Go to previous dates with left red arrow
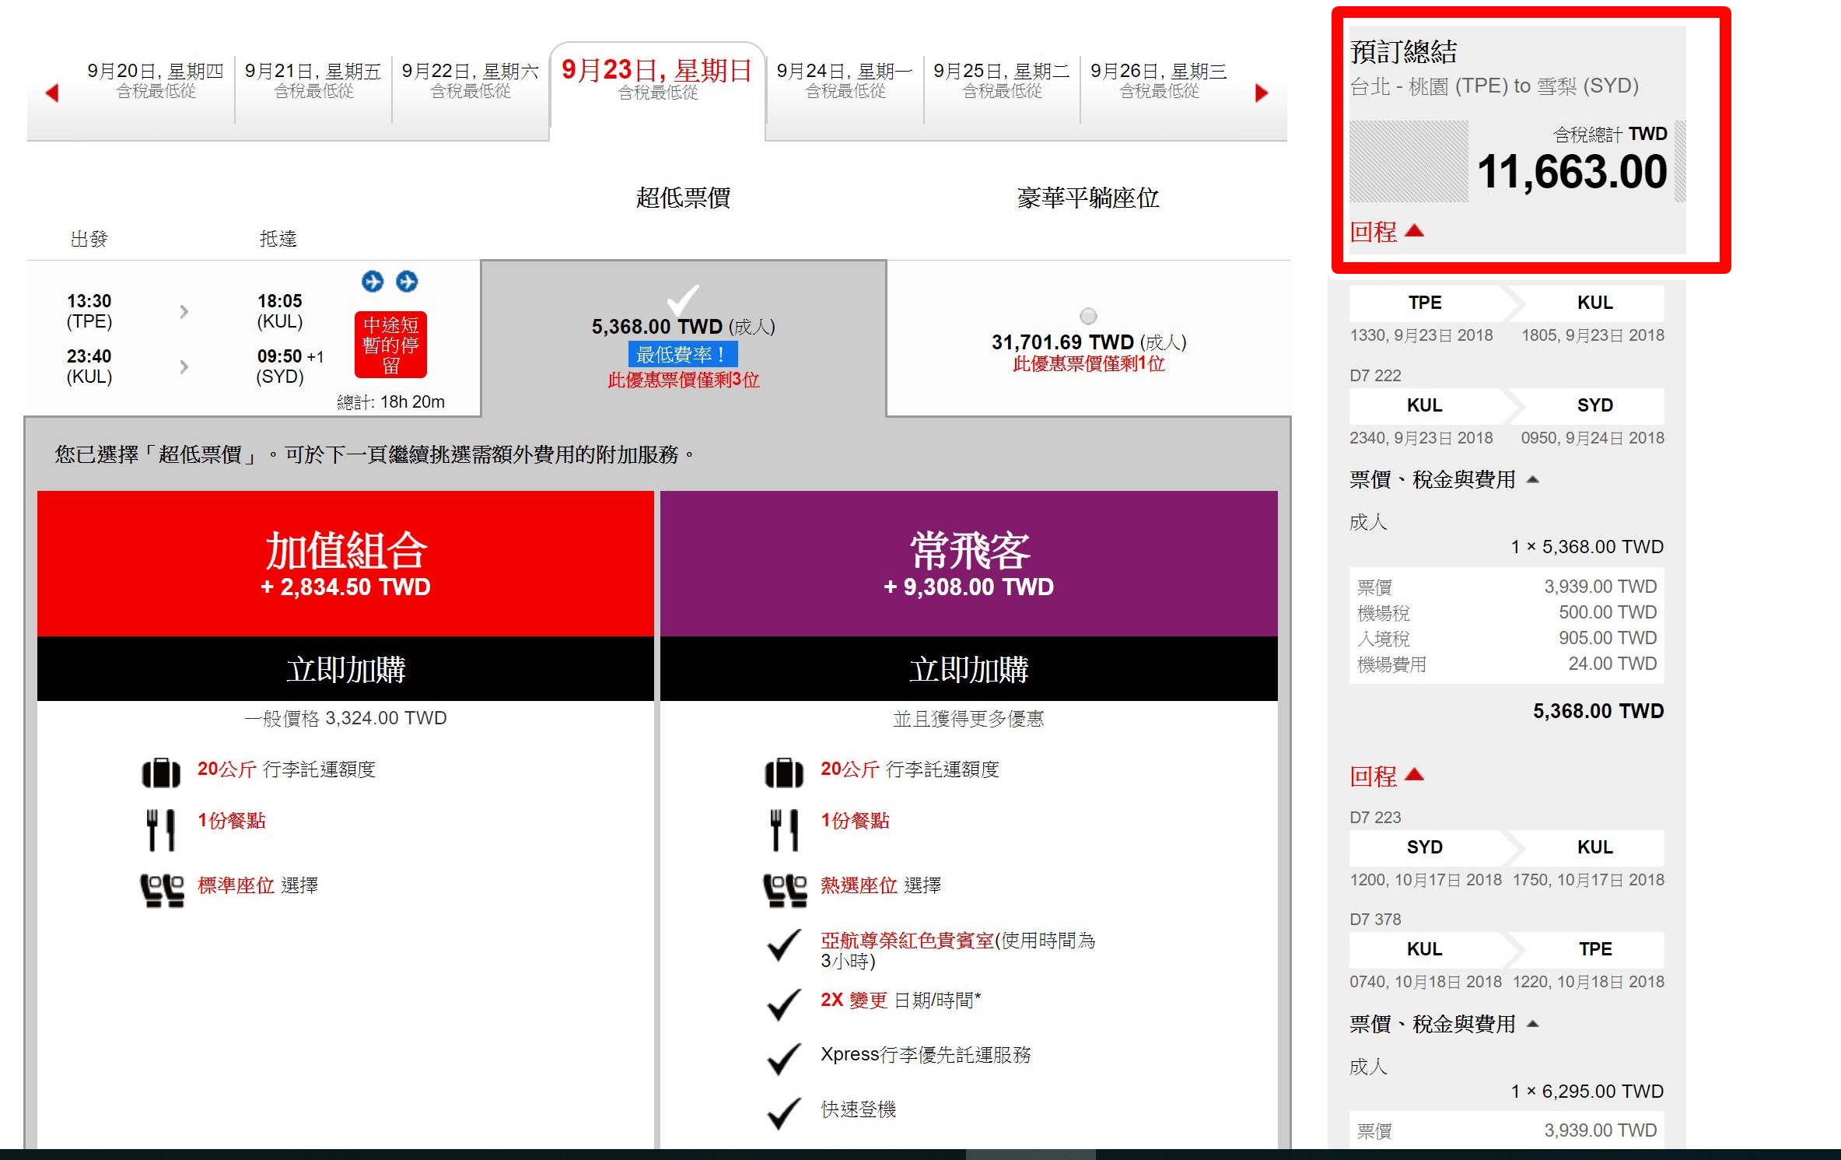 click(52, 93)
